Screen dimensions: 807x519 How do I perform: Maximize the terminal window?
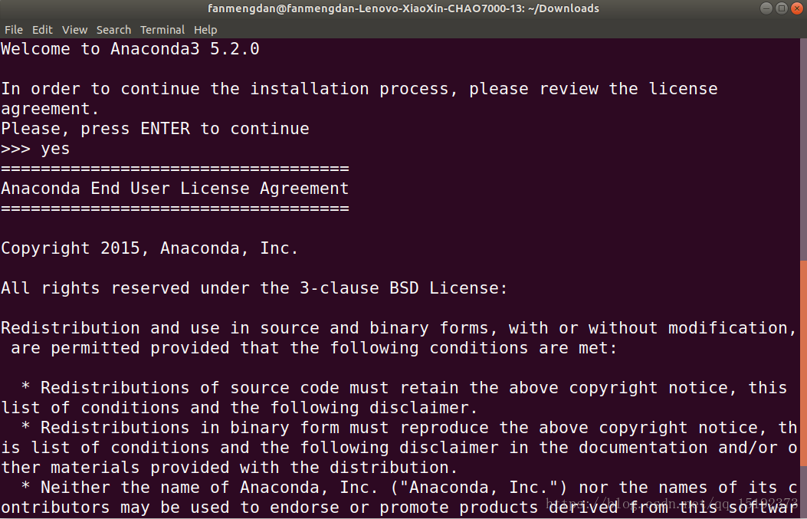pos(782,8)
